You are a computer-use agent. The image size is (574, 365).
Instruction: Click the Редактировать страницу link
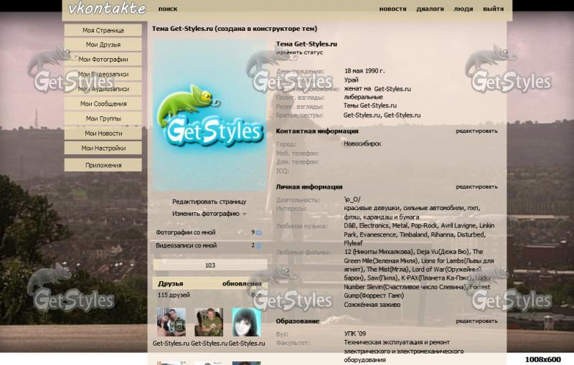(x=209, y=202)
